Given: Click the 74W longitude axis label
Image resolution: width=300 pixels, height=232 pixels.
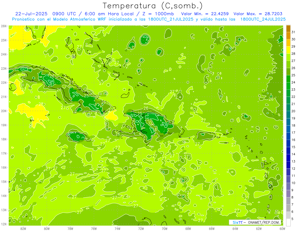Looking at the screenshot, I should click(x=117, y=228).
